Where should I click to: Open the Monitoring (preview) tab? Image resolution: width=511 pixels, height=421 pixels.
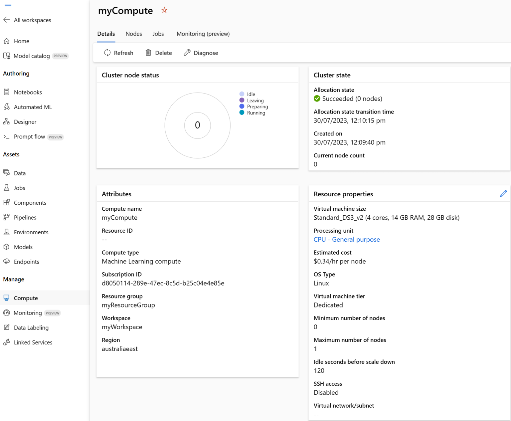coord(203,34)
